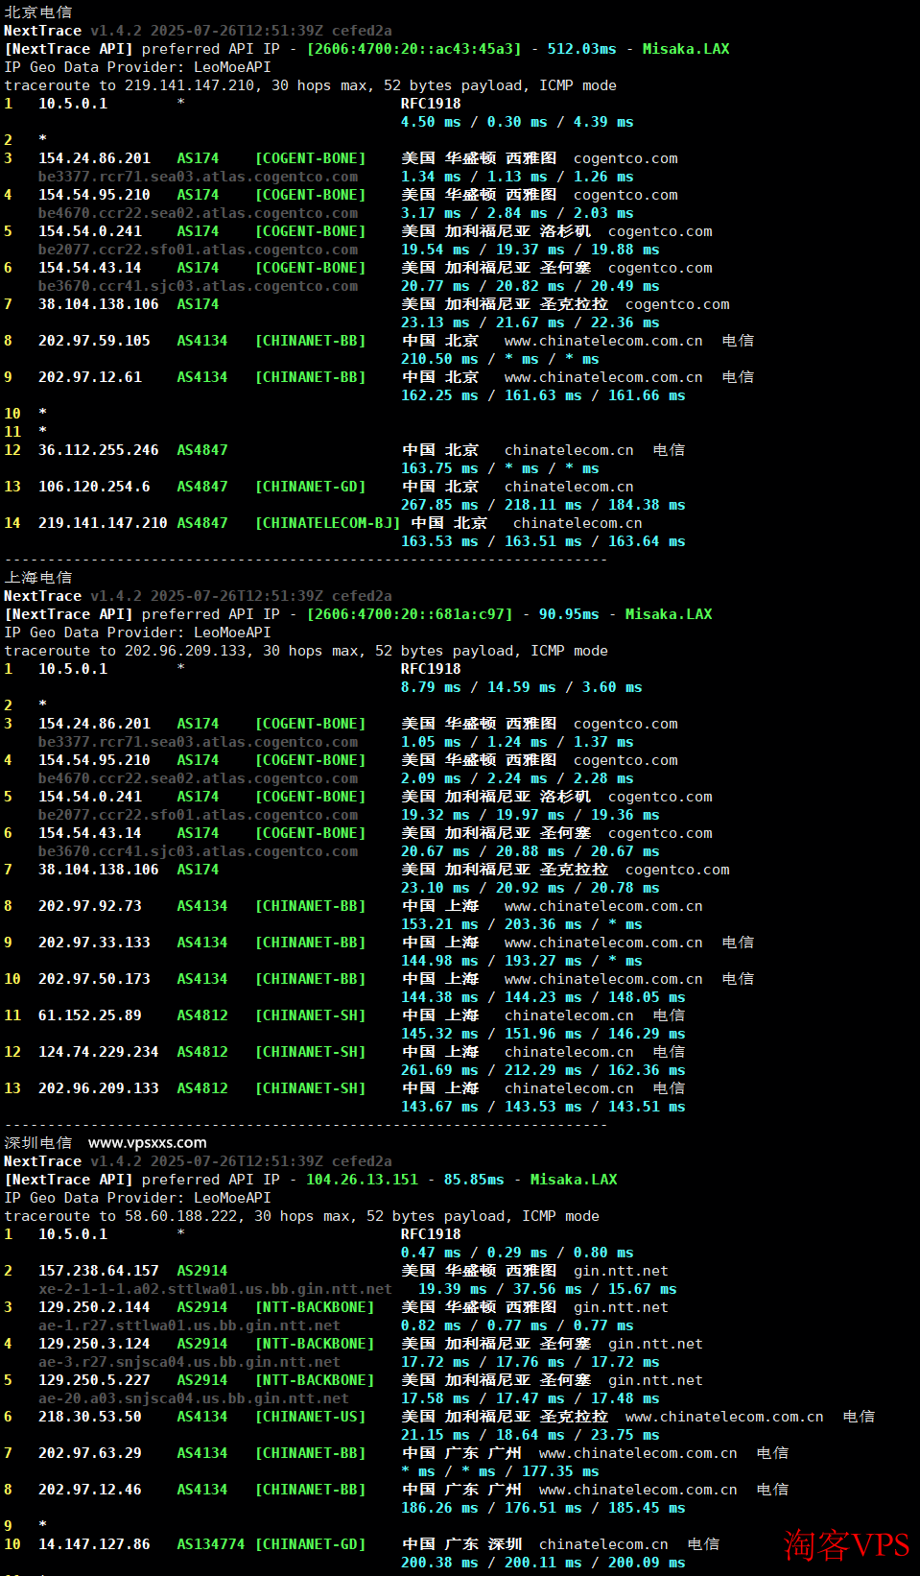Screen dimensions: 920x1576
Task: Click the [CHINANET-US] network tag
Action: 310,1417
